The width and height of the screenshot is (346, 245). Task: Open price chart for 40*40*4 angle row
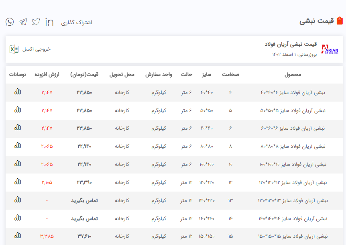point(18,92)
